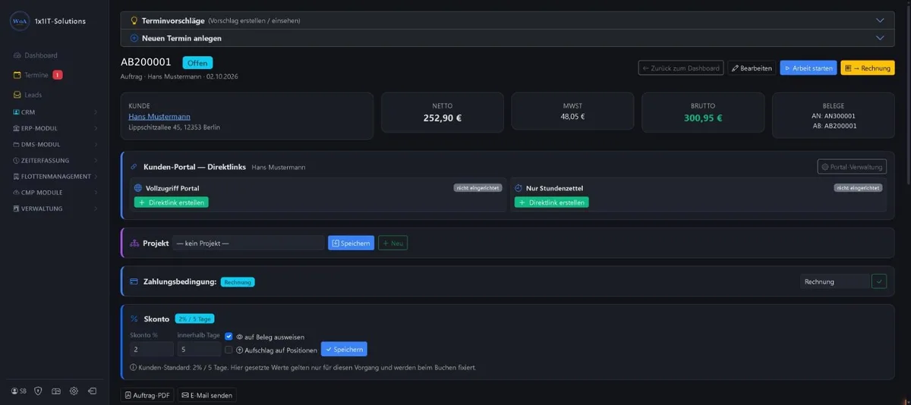Viewport: 911px width, 405px height.
Task: Click the Rechnung badge next to Zahlungsbedingung
Action: (238, 281)
